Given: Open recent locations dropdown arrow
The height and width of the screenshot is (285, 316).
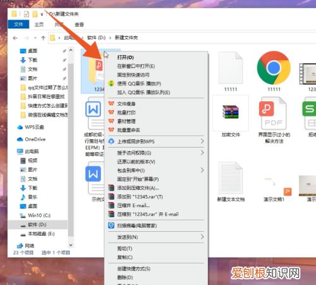Looking at the screenshot, I should (35, 38).
